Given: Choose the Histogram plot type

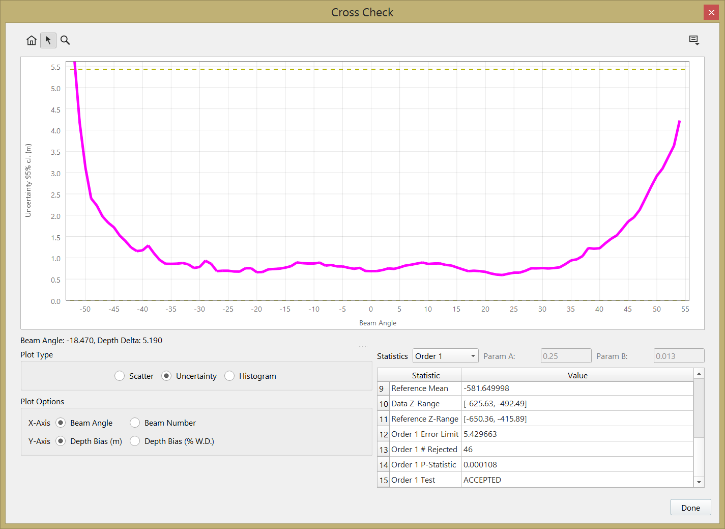Looking at the screenshot, I should click(229, 376).
